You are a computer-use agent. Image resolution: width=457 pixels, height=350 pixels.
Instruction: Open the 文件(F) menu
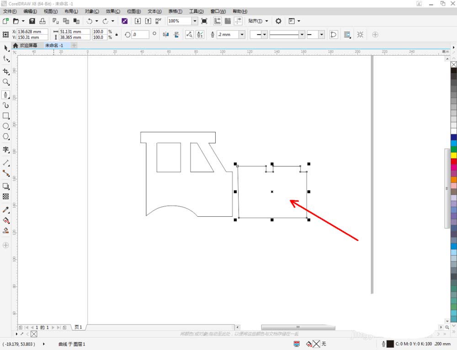coord(10,11)
